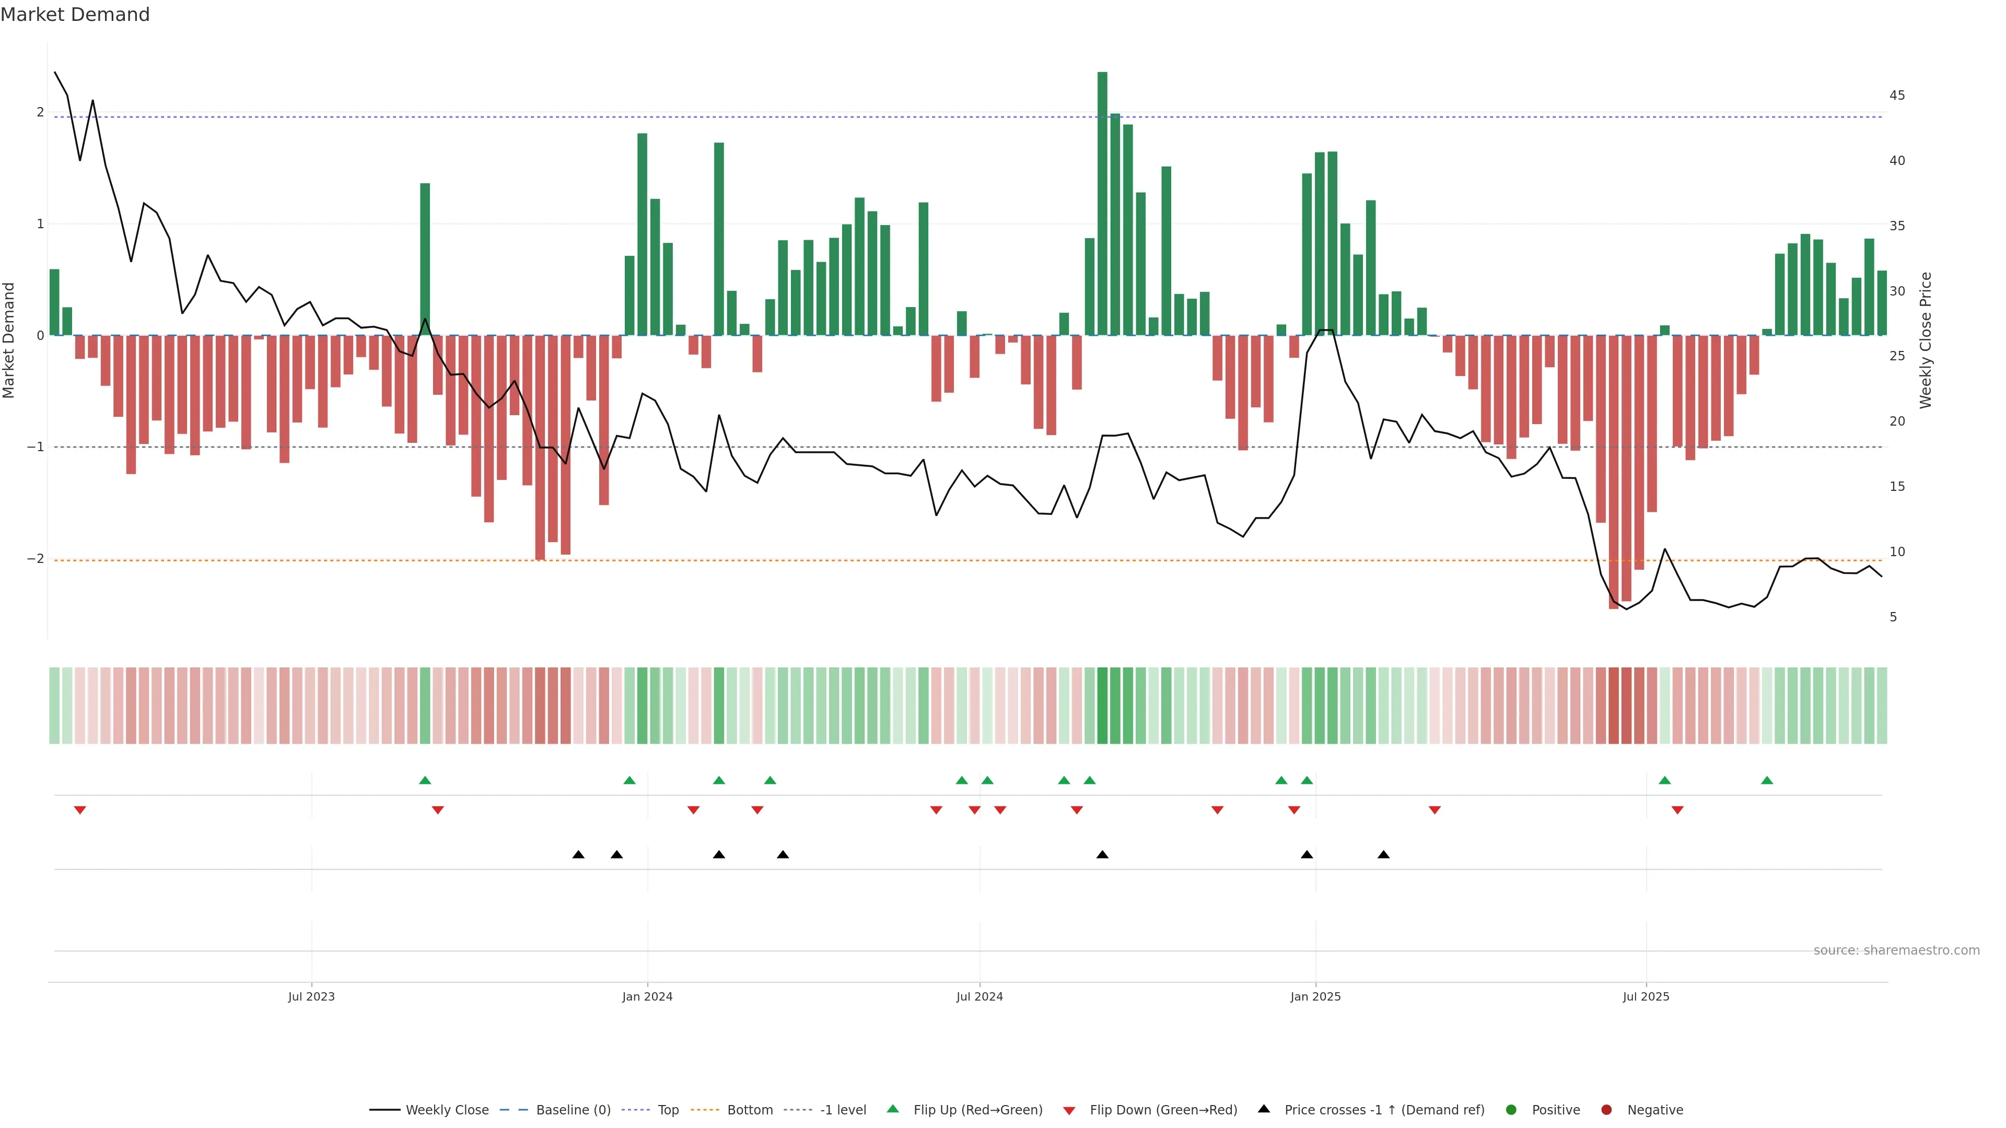Image resolution: width=2006 pixels, height=1128 pixels.
Task: Click the first green Flip Up triangle marker
Action: (x=424, y=780)
